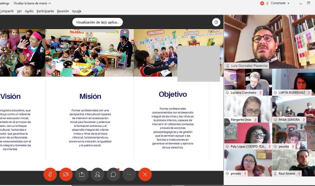Viewport: 315px width, 186px height.
Task: Collapse via Ocultar la barra de menú
Action: (x=32, y=3)
